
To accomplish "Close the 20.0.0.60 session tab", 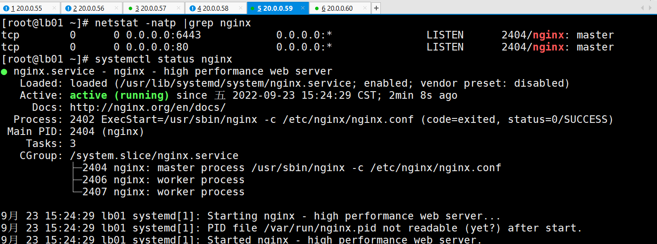I will (364, 8).
